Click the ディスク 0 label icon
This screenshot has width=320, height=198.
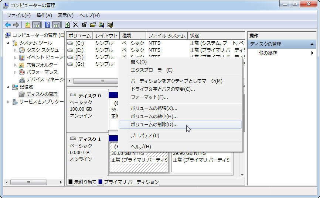[73, 95]
